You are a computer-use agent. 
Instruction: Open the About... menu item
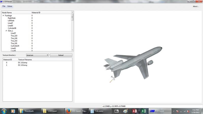click(x=196, y=6)
